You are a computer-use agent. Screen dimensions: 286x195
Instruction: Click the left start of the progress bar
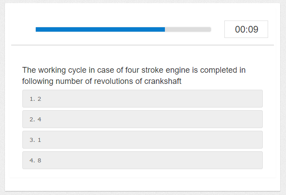click(37, 29)
